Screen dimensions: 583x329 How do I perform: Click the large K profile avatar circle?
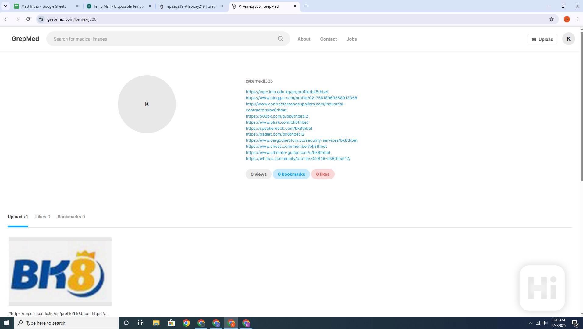coord(147,104)
